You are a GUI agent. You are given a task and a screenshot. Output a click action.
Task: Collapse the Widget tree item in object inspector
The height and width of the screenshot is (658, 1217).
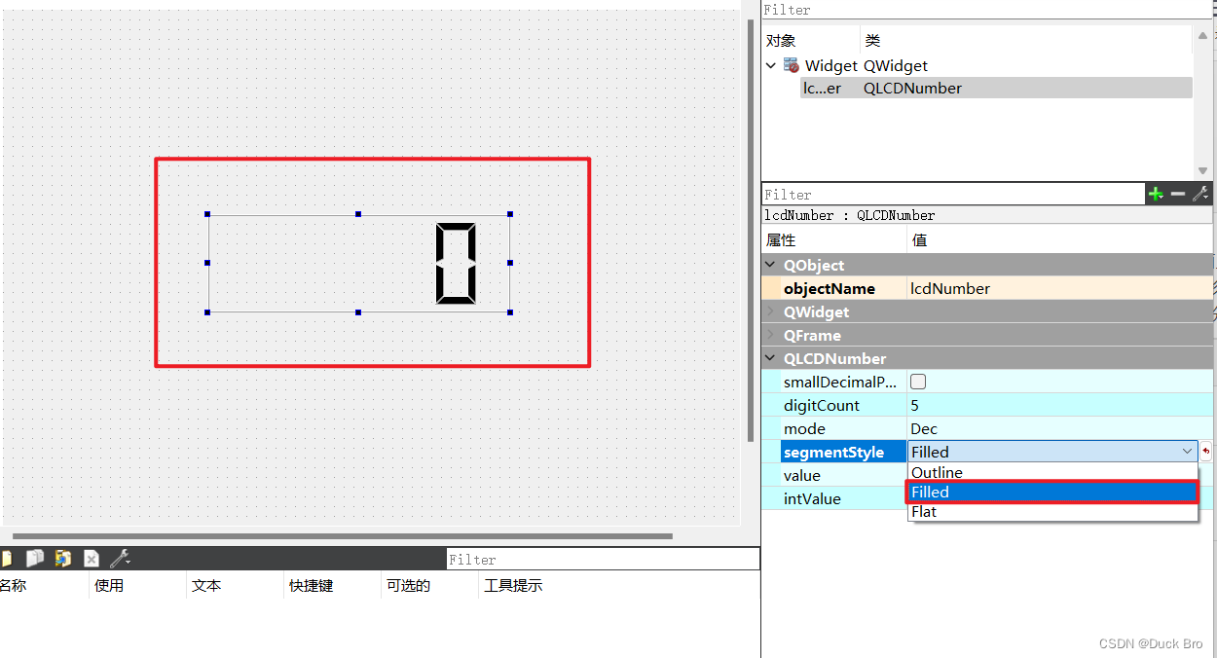tap(771, 65)
